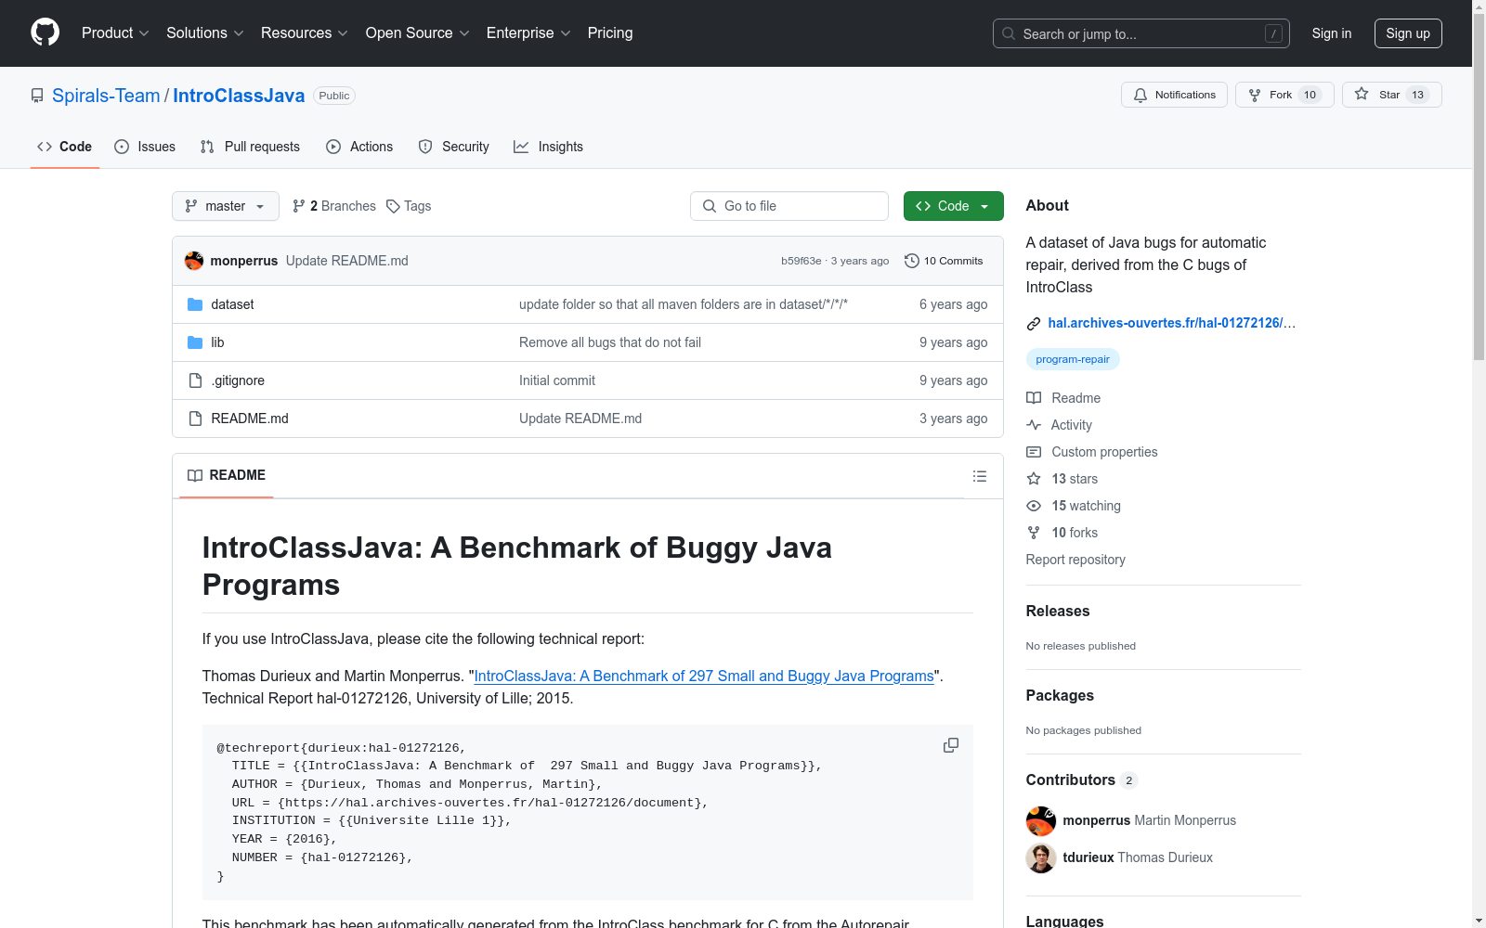This screenshot has height=928, width=1486.
Task: Click the star icon next to 13 stars
Action: pyautogui.click(x=1034, y=479)
